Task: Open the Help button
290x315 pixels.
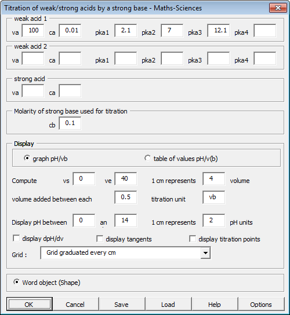Action: (x=215, y=304)
